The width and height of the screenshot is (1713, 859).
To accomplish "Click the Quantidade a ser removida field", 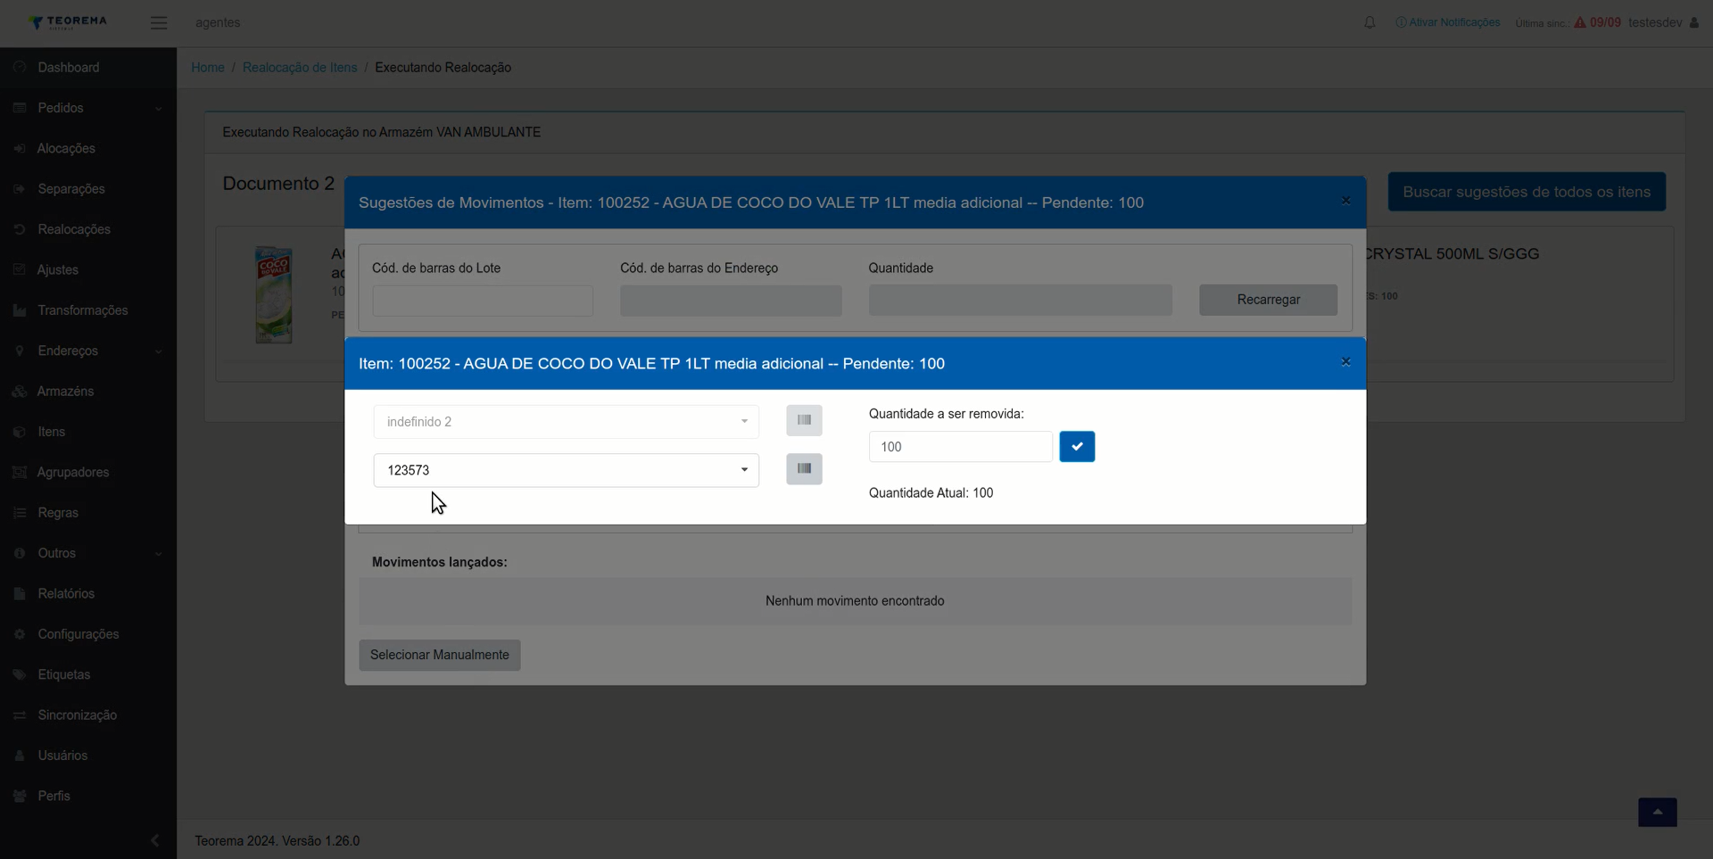I will [x=961, y=447].
